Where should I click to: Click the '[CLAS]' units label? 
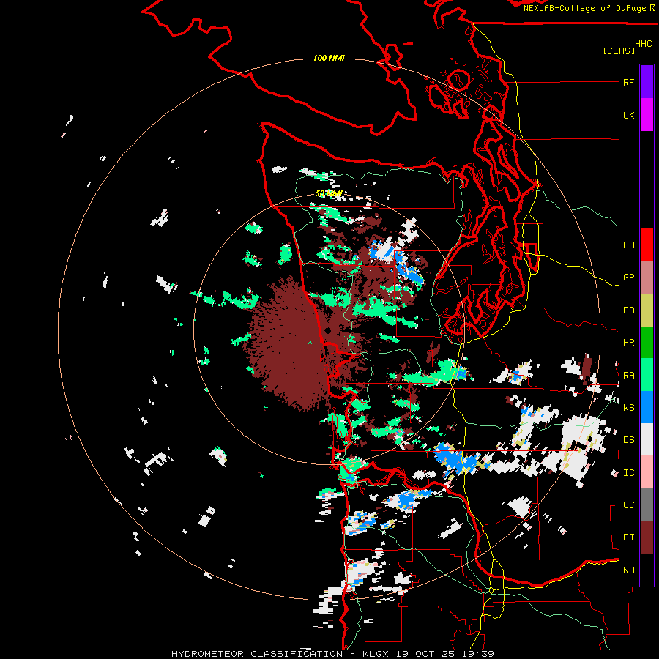[x=619, y=51]
